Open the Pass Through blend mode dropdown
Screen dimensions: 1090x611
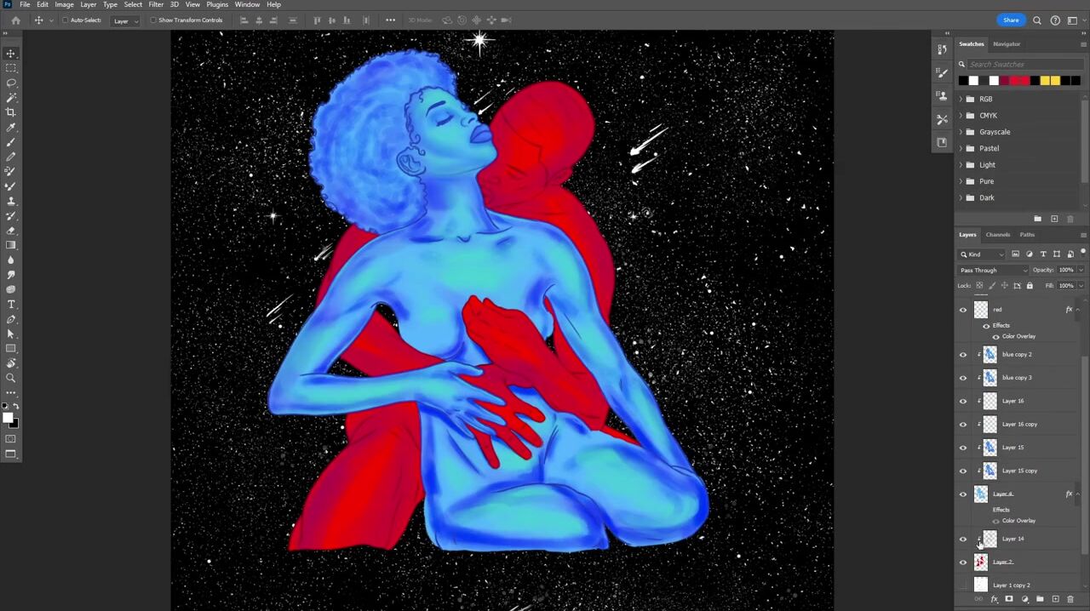pyautogui.click(x=994, y=271)
